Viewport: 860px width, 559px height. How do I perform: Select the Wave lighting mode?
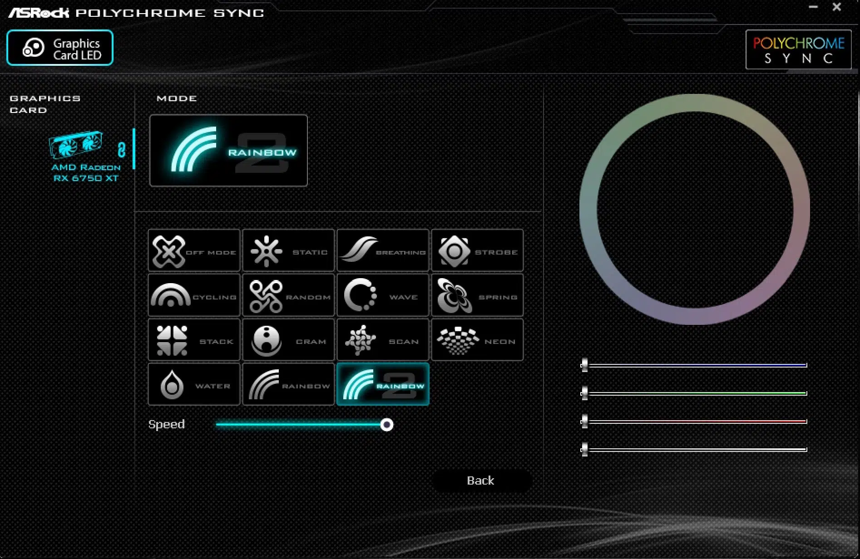pyautogui.click(x=383, y=295)
